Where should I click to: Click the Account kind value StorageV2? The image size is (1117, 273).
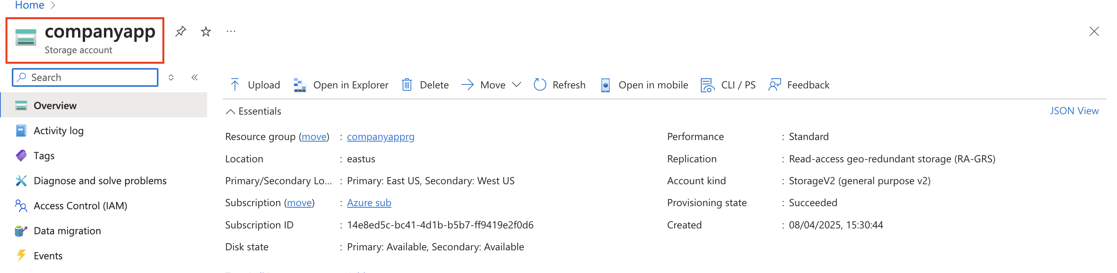point(859,181)
